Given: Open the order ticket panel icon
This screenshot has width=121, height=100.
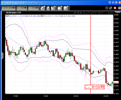Looking at the screenshot, I should coord(107,8).
